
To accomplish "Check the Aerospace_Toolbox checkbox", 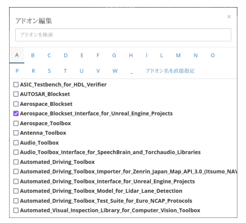I will point(16,123).
